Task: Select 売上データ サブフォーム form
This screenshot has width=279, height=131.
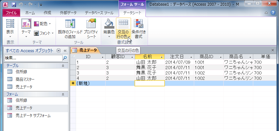Action: click(x=36, y=116)
